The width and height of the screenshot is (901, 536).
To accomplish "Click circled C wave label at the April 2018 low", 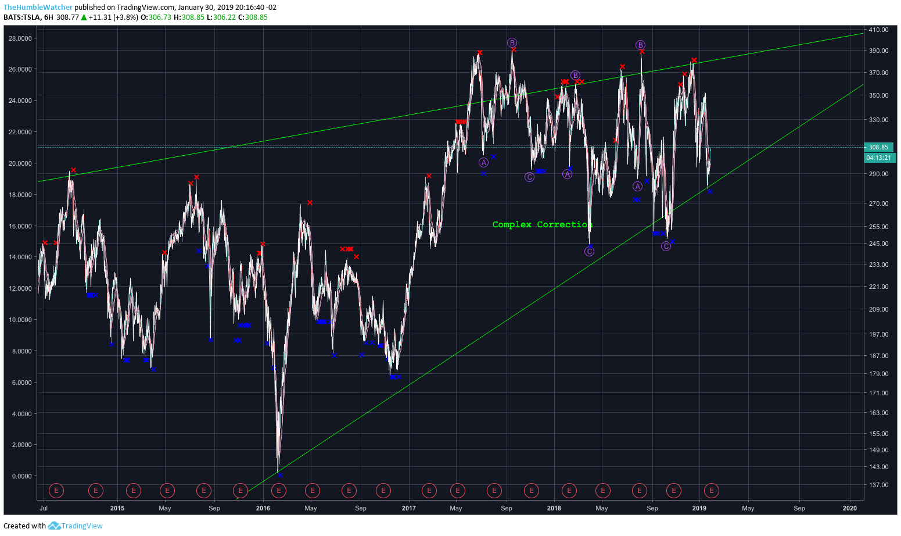I will (590, 252).
